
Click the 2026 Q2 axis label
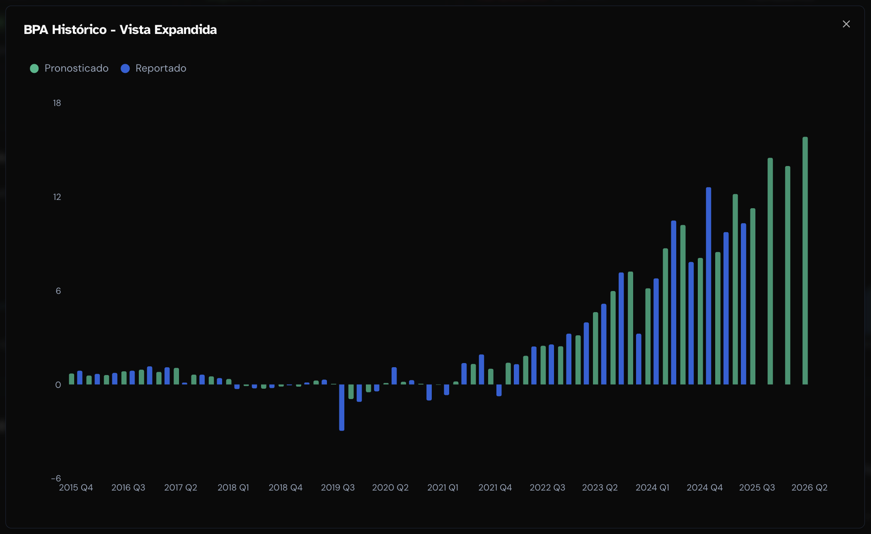(809, 488)
